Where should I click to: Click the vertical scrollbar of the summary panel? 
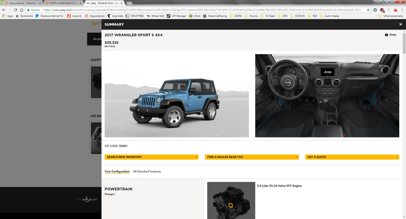click(404, 43)
